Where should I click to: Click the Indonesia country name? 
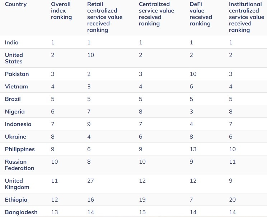18,124
